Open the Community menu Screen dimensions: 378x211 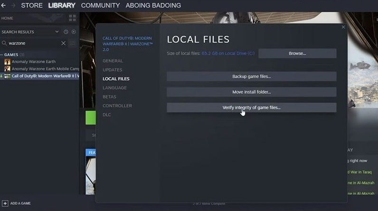point(101,5)
